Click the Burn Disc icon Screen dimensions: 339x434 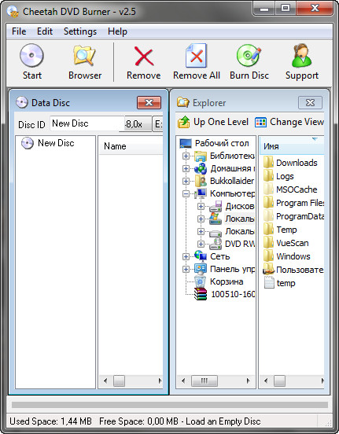point(249,55)
